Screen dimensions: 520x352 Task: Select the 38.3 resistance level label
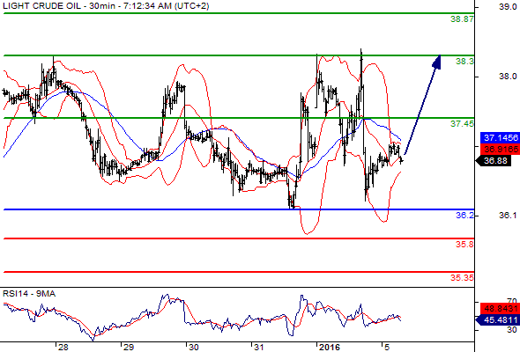point(464,62)
